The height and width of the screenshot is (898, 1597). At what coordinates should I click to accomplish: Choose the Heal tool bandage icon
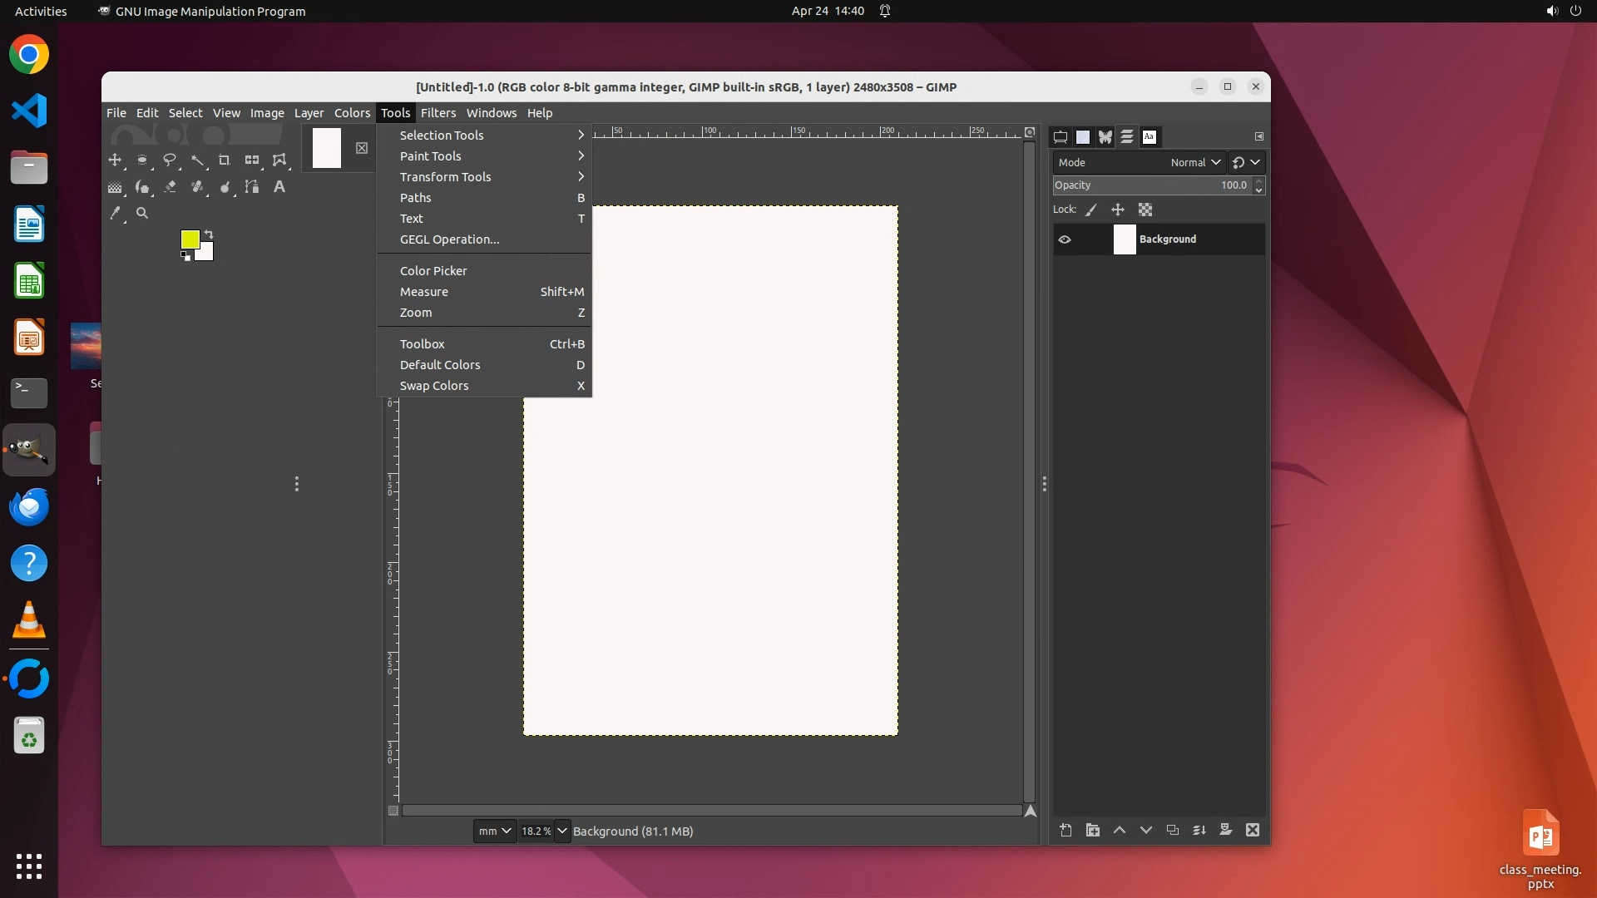point(197,187)
